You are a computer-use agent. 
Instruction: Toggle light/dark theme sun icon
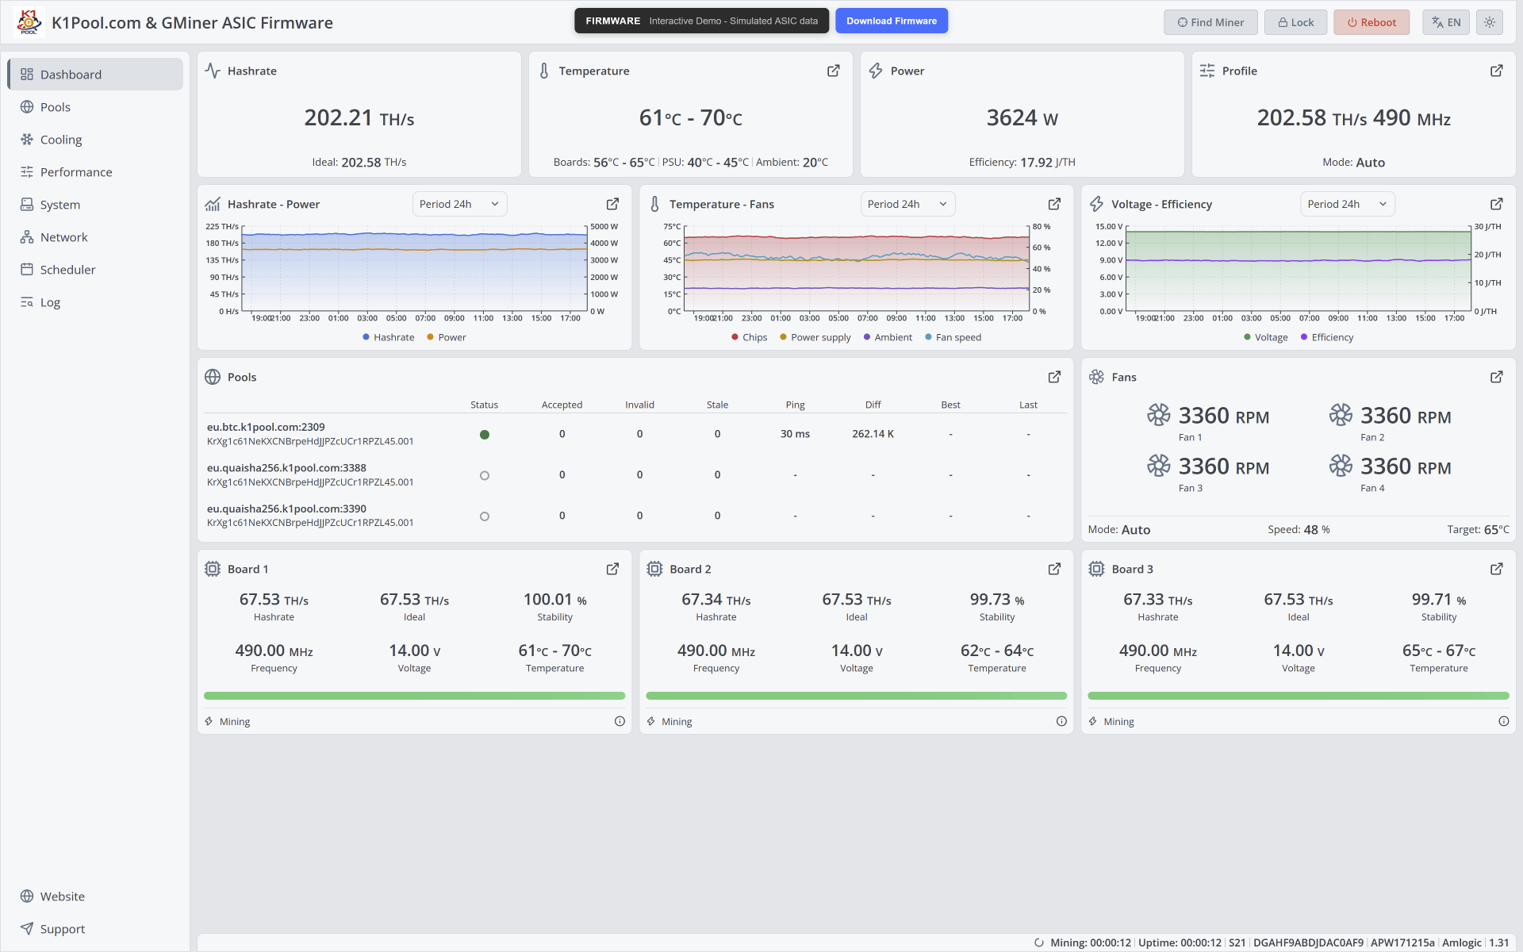pyautogui.click(x=1490, y=22)
